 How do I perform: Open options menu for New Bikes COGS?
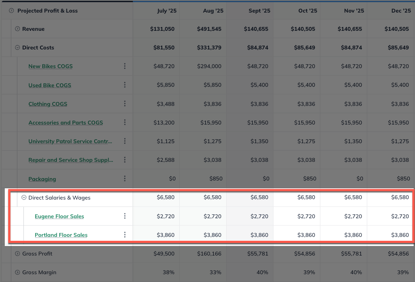click(125, 66)
